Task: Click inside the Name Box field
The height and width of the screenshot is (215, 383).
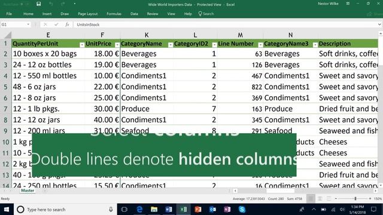Action: [x=13, y=24]
